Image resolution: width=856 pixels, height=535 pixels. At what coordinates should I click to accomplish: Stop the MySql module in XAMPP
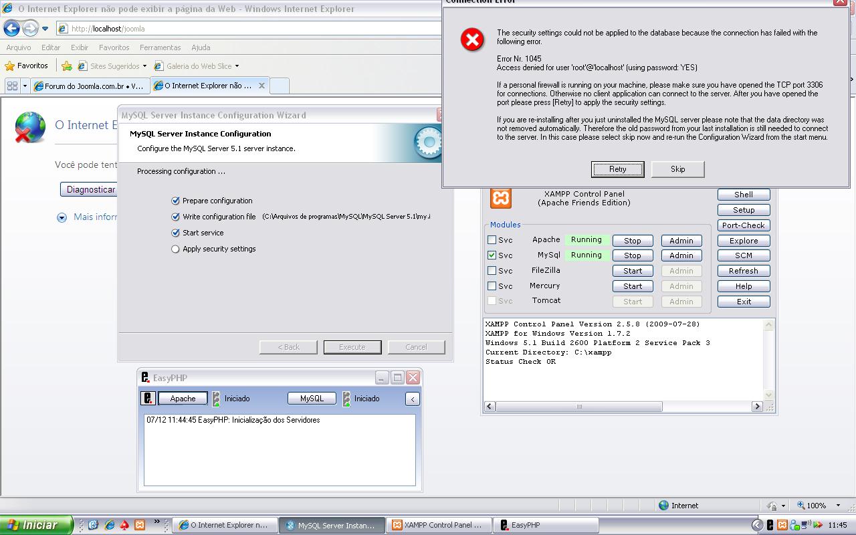(633, 255)
